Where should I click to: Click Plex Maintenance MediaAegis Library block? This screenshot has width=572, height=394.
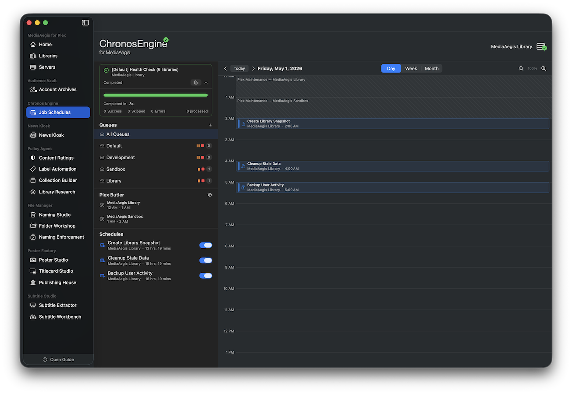click(x=394, y=87)
